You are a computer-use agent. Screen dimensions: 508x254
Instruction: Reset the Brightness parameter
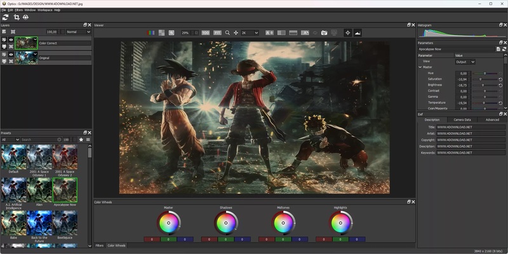click(500, 85)
